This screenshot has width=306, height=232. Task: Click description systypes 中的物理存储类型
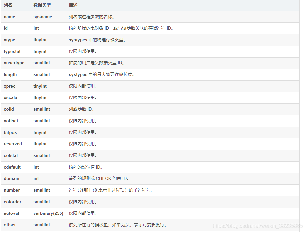pyautogui.click(x=97, y=40)
